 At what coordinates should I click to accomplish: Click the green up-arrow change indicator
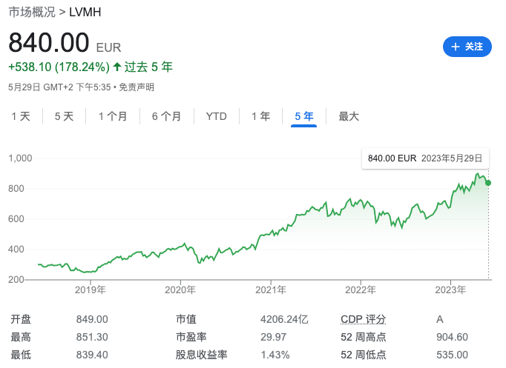tap(116, 67)
